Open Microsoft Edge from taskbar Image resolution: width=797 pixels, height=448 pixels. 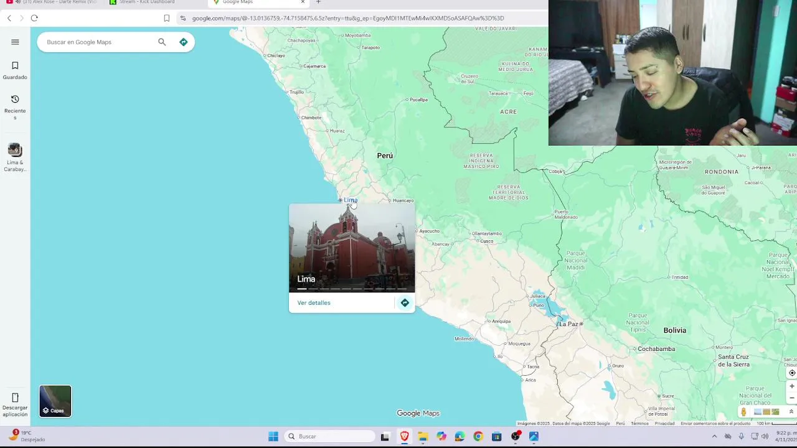click(x=460, y=436)
